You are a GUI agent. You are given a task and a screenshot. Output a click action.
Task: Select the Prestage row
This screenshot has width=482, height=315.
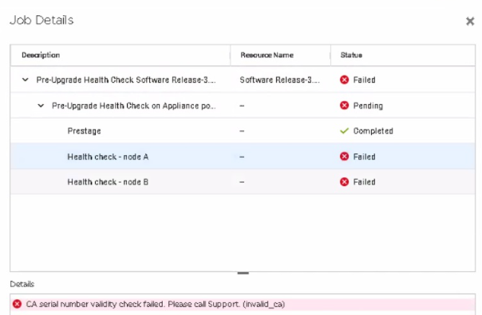[x=84, y=131]
